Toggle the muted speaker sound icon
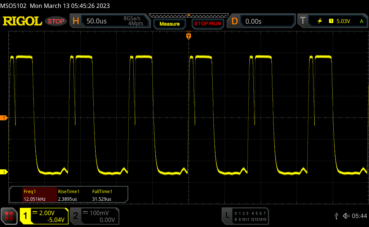The image size is (369, 227). 346,216
